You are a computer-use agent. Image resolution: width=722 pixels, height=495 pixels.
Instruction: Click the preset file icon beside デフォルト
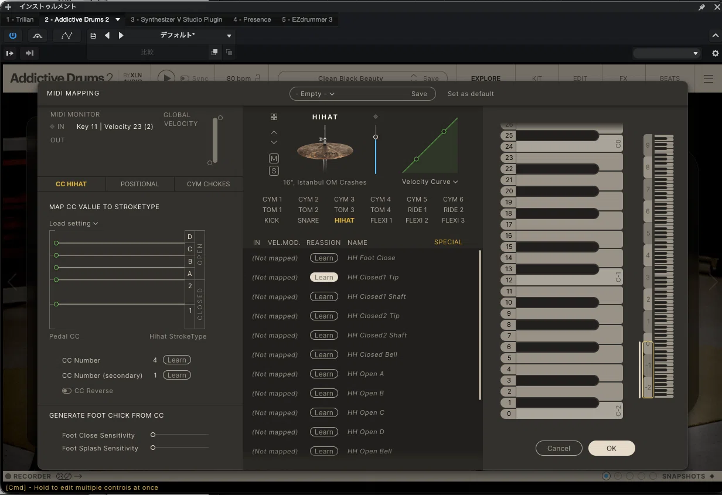click(93, 36)
